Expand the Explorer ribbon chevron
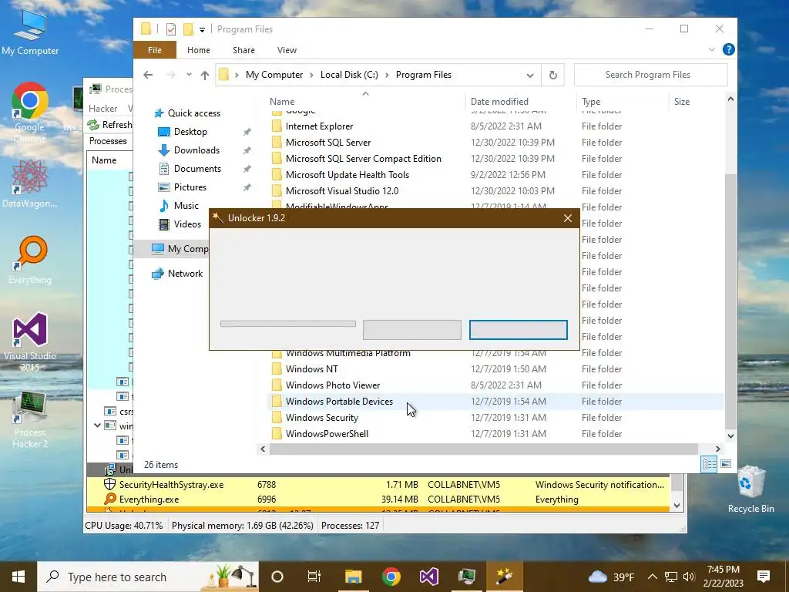Screen dimensions: 789x592 coord(711,50)
